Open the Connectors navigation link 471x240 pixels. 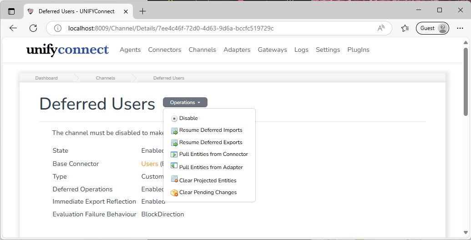point(165,50)
